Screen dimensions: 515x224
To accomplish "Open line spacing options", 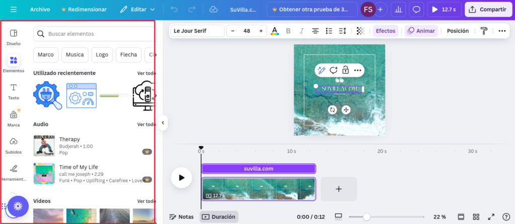I will 342,31.
